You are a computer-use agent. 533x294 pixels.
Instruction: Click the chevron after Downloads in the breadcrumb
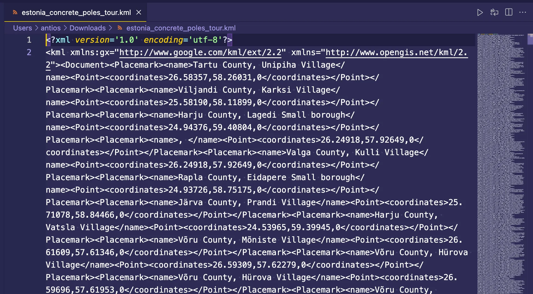110,28
